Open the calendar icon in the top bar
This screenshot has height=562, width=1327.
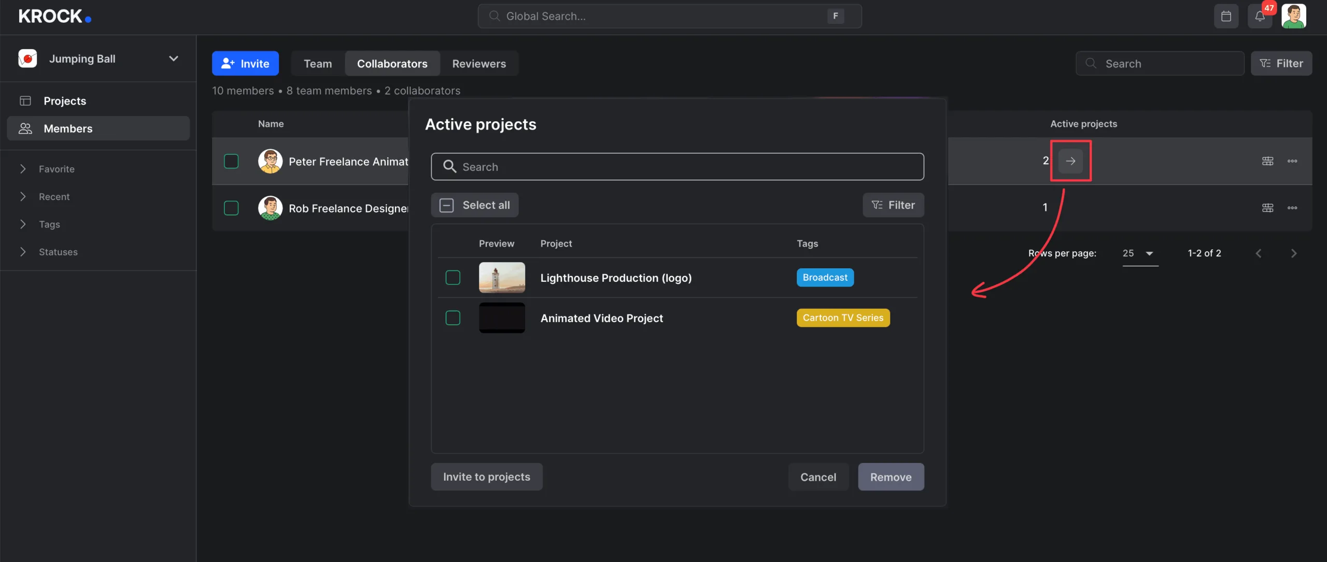click(1226, 16)
